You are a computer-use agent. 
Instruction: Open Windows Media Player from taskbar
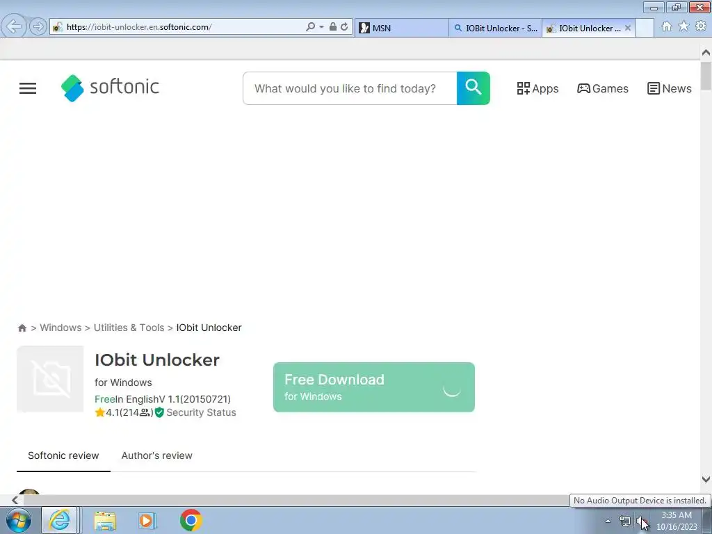click(147, 520)
